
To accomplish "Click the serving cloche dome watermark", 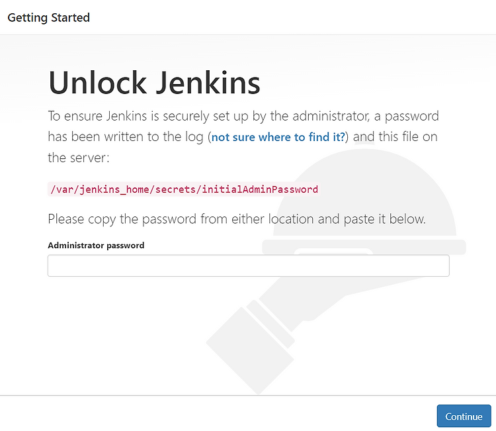I will coord(364,193).
